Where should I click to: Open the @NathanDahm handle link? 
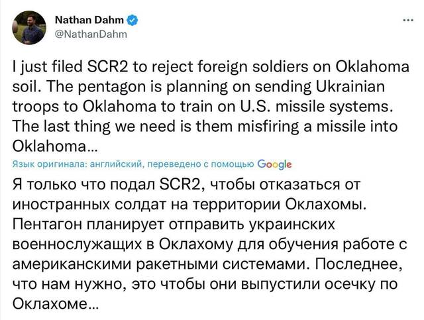coord(91,34)
